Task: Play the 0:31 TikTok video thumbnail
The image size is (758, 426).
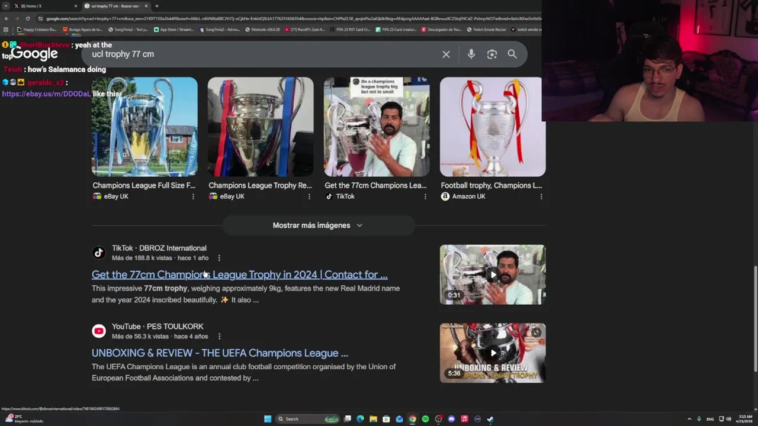Action: pos(493,275)
